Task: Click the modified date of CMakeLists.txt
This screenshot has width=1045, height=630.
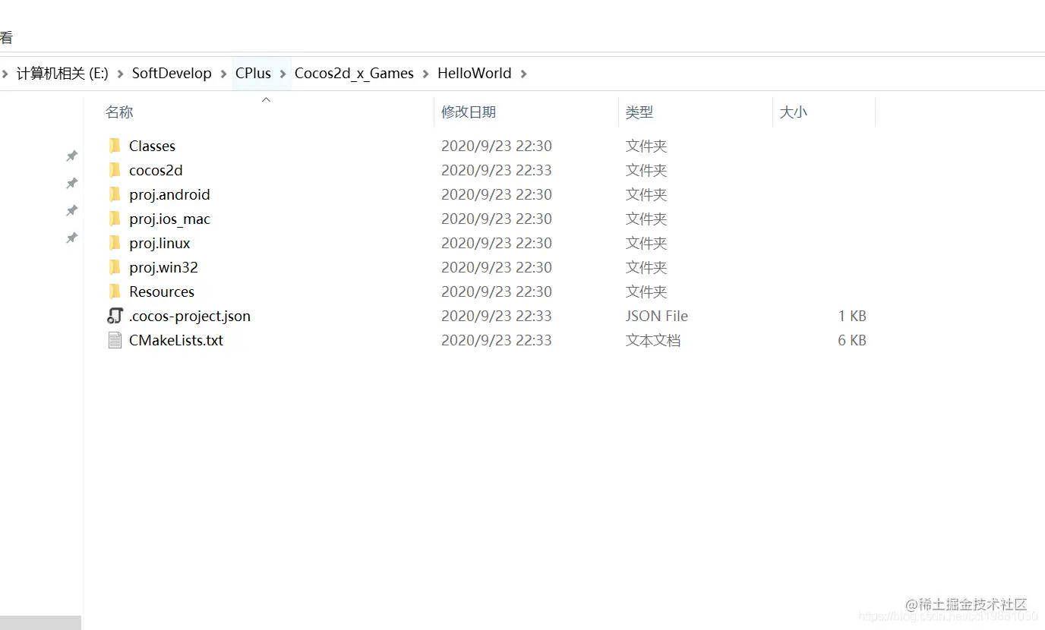Action: pyautogui.click(x=497, y=340)
